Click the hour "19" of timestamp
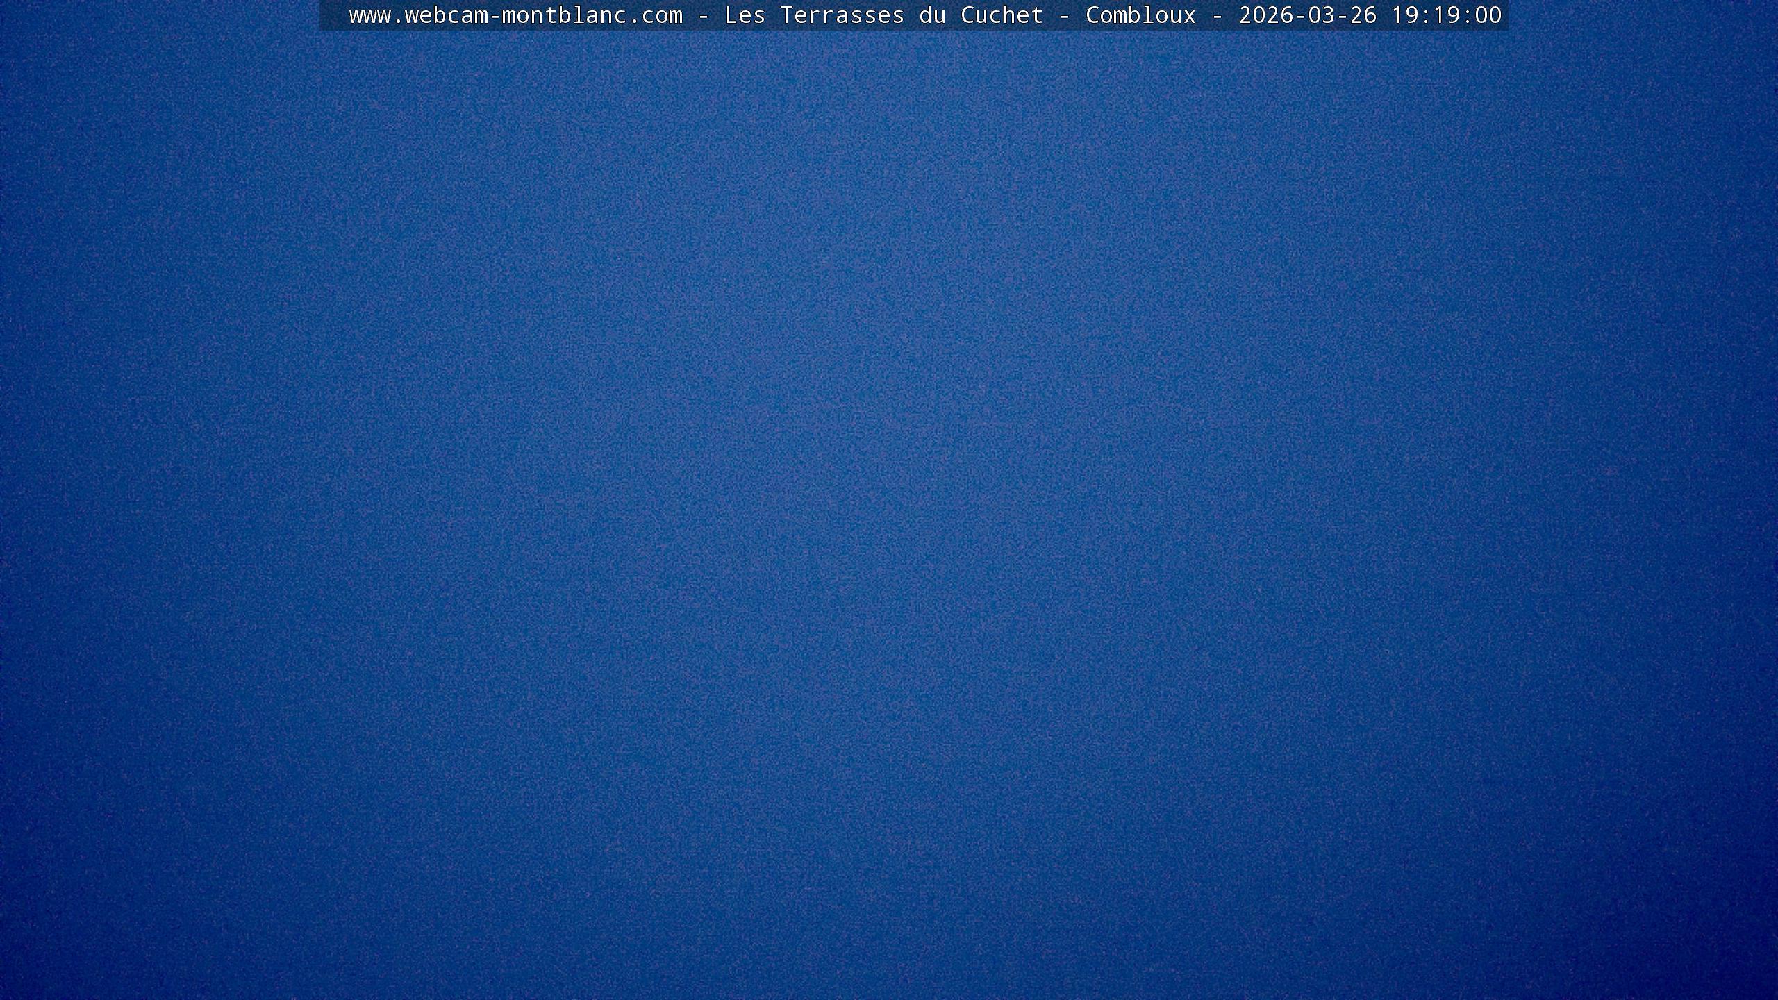 pyautogui.click(x=1404, y=15)
